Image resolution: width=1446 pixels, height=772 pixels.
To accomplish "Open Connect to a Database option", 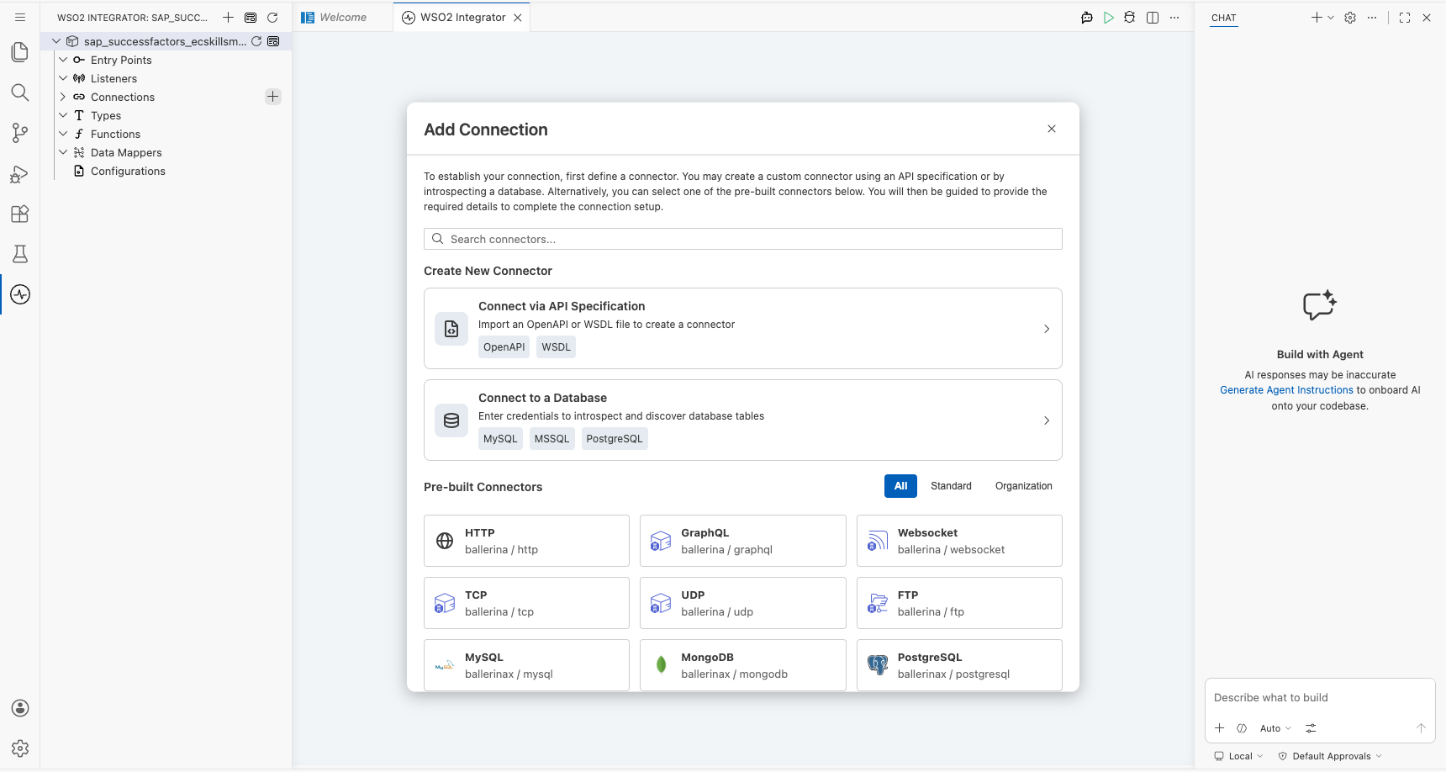I will 743,420.
